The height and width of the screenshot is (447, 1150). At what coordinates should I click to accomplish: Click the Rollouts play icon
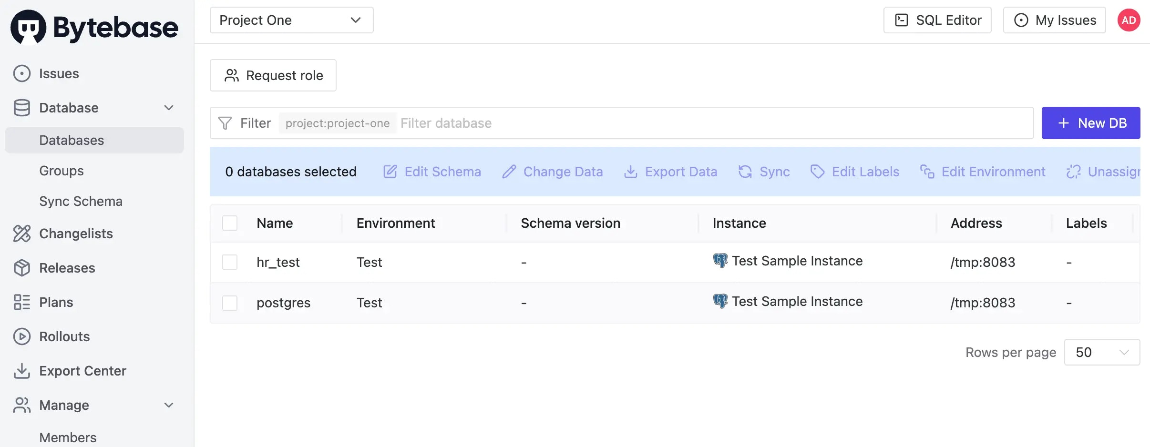point(22,336)
